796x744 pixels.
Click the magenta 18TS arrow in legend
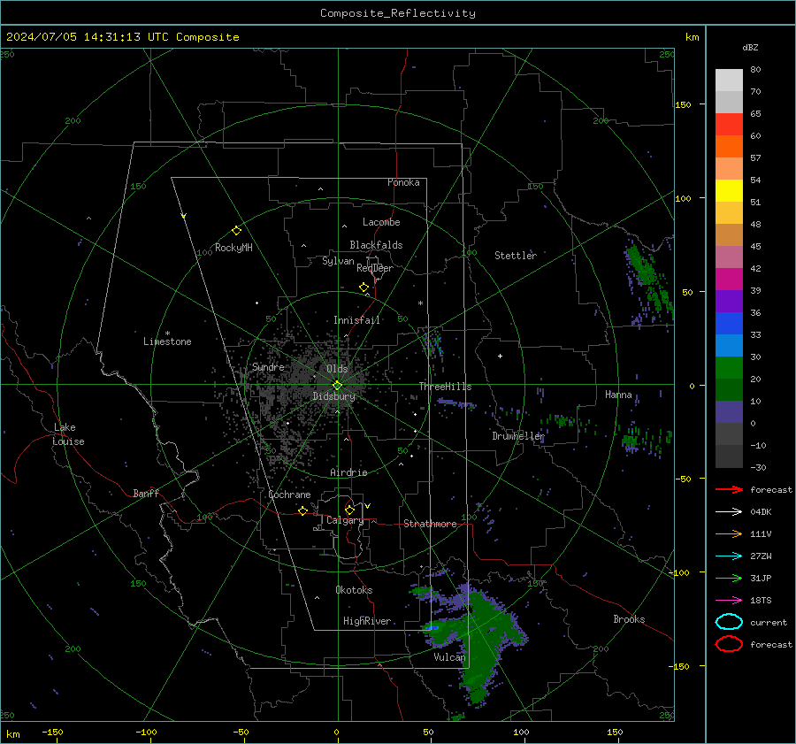(729, 600)
